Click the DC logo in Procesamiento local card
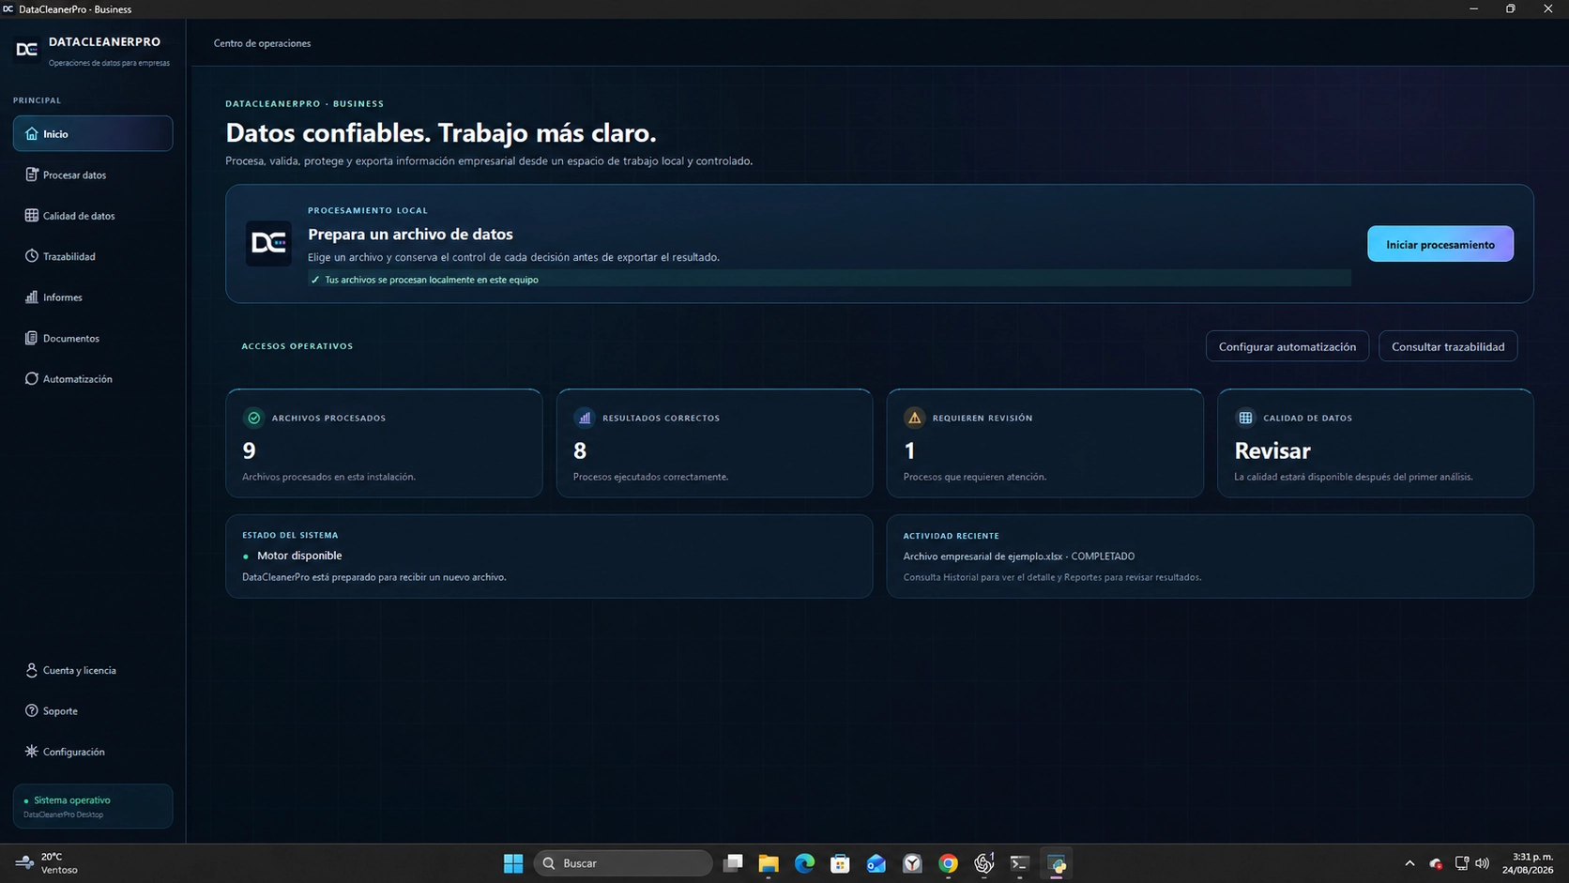 (x=268, y=244)
